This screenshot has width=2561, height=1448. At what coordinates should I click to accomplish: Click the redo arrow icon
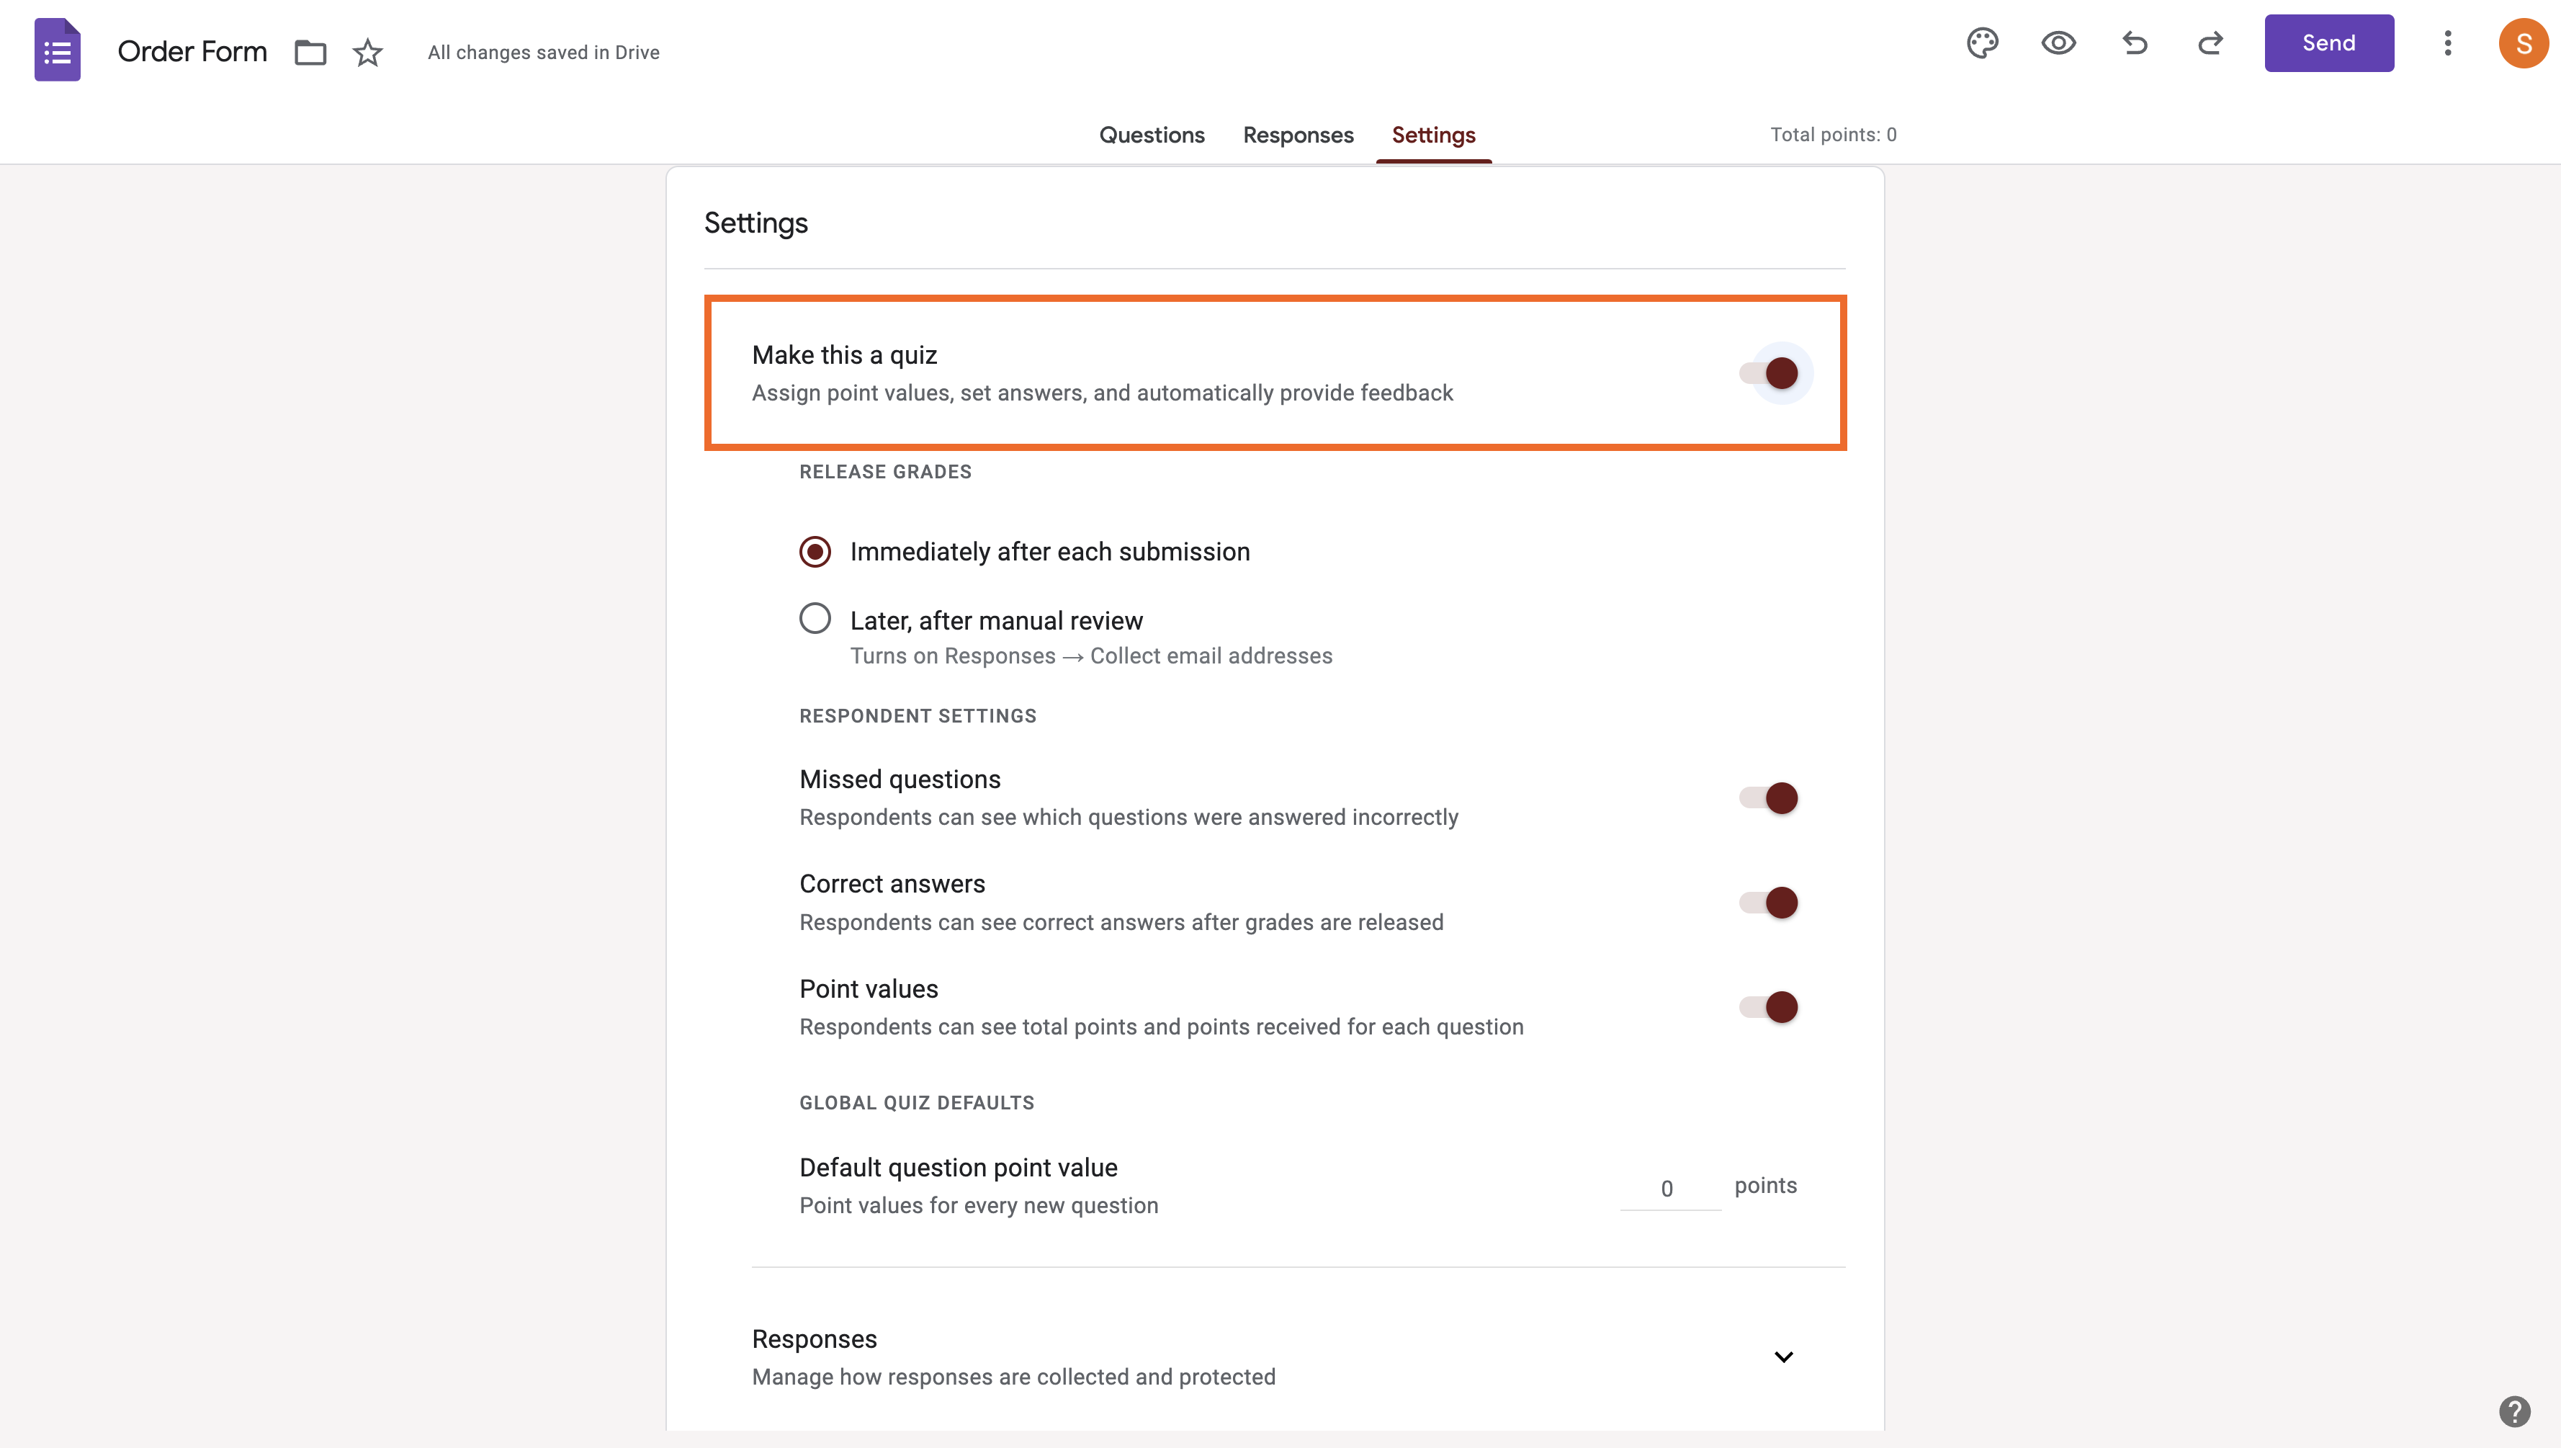click(x=2210, y=43)
